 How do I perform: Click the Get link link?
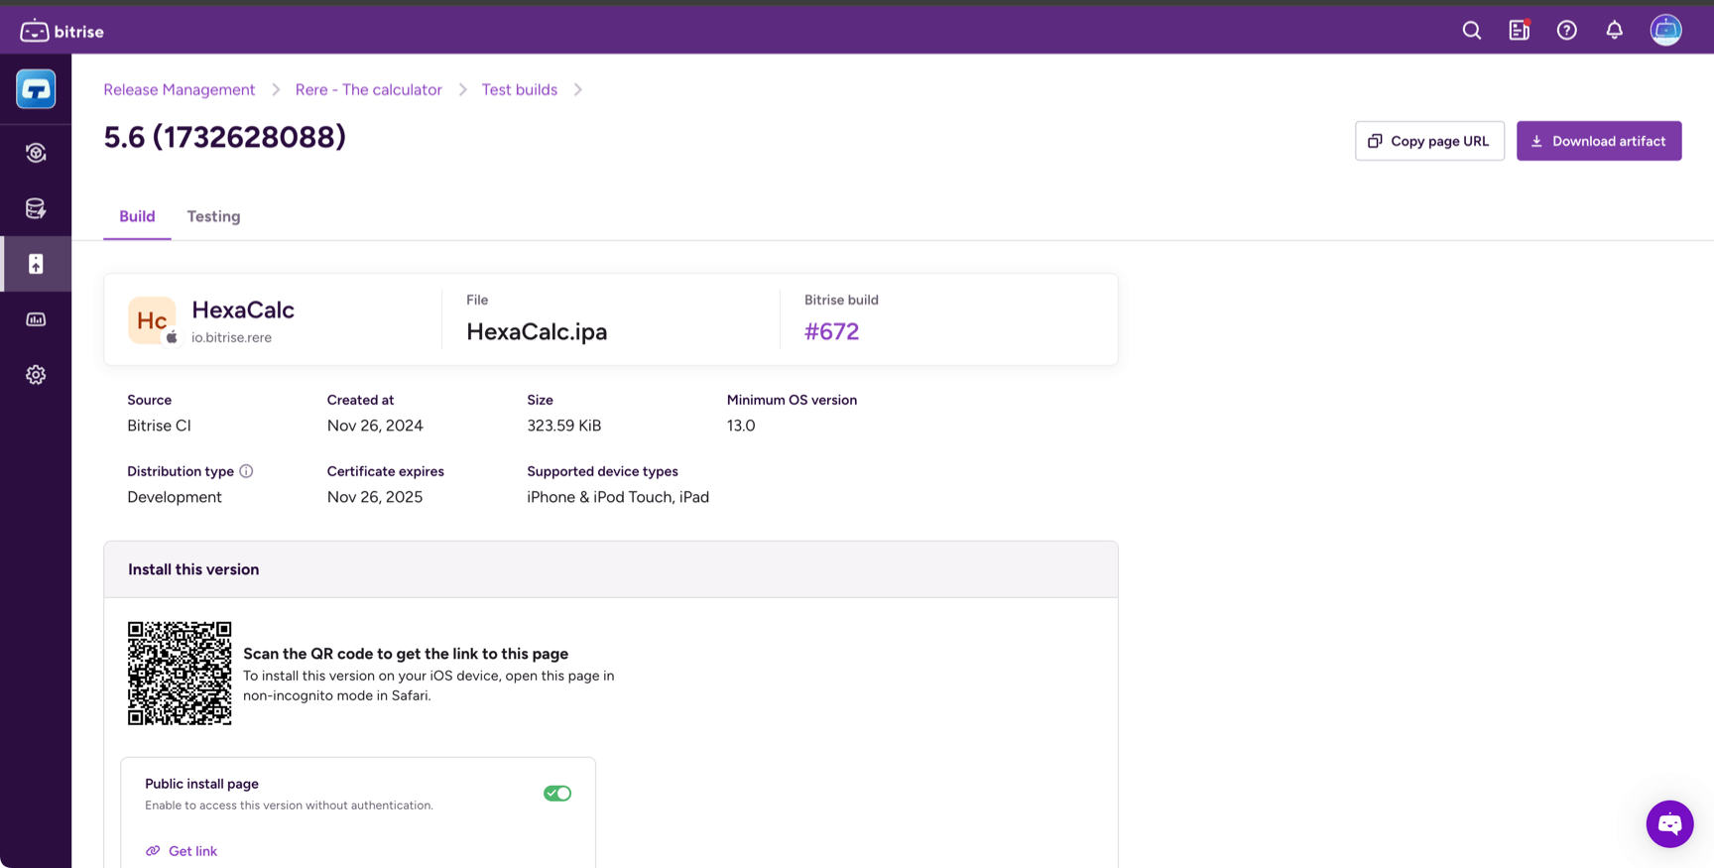point(182,851)
